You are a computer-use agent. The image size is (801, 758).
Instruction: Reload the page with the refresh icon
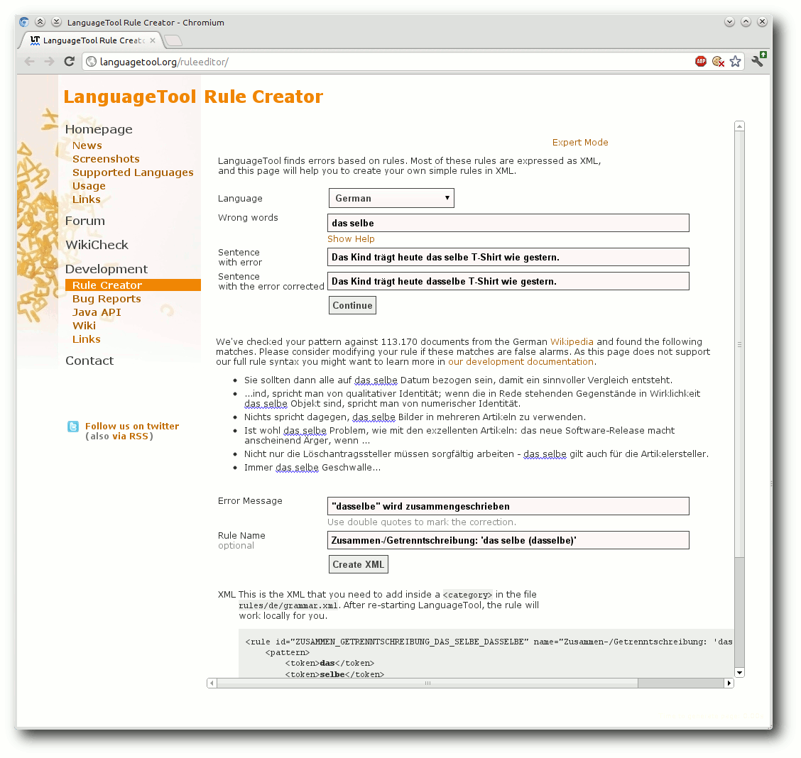[70, 62]
